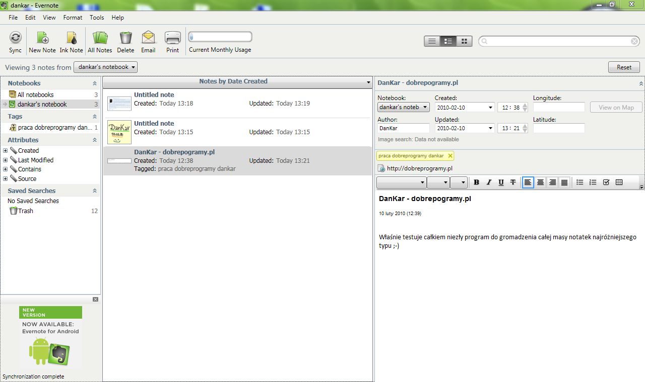The image size is (645, 382).
Task: Collapse the note info panel header
Action: (x=641, y=83)
